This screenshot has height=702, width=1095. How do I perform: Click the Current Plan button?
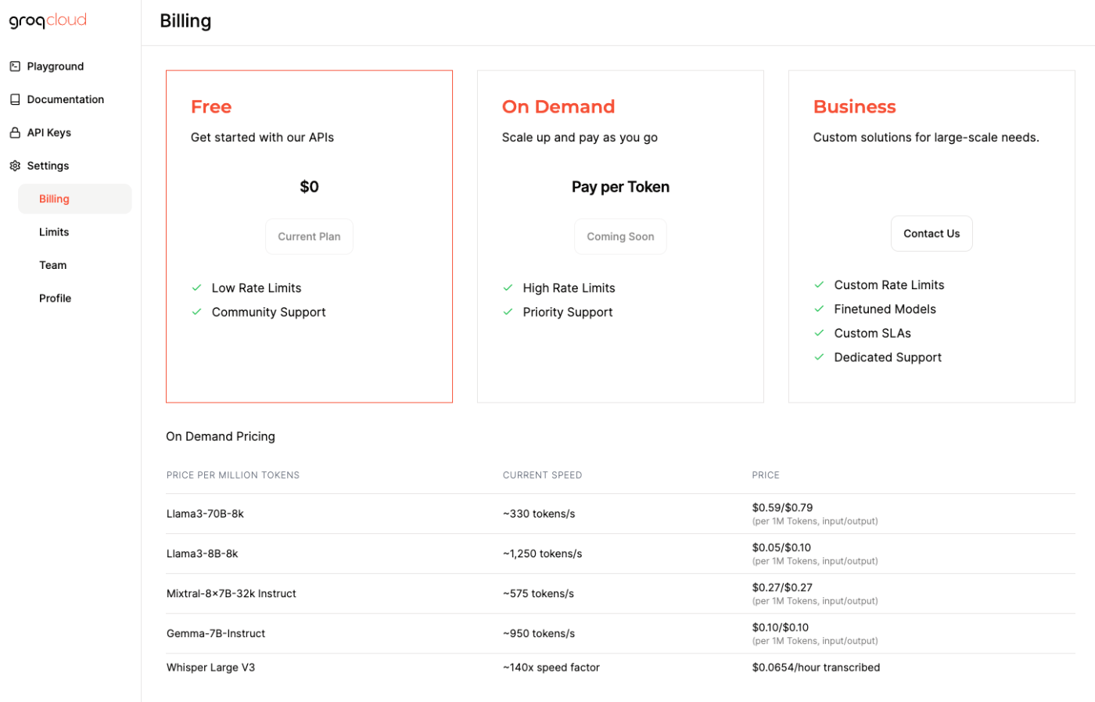point(309,236)
